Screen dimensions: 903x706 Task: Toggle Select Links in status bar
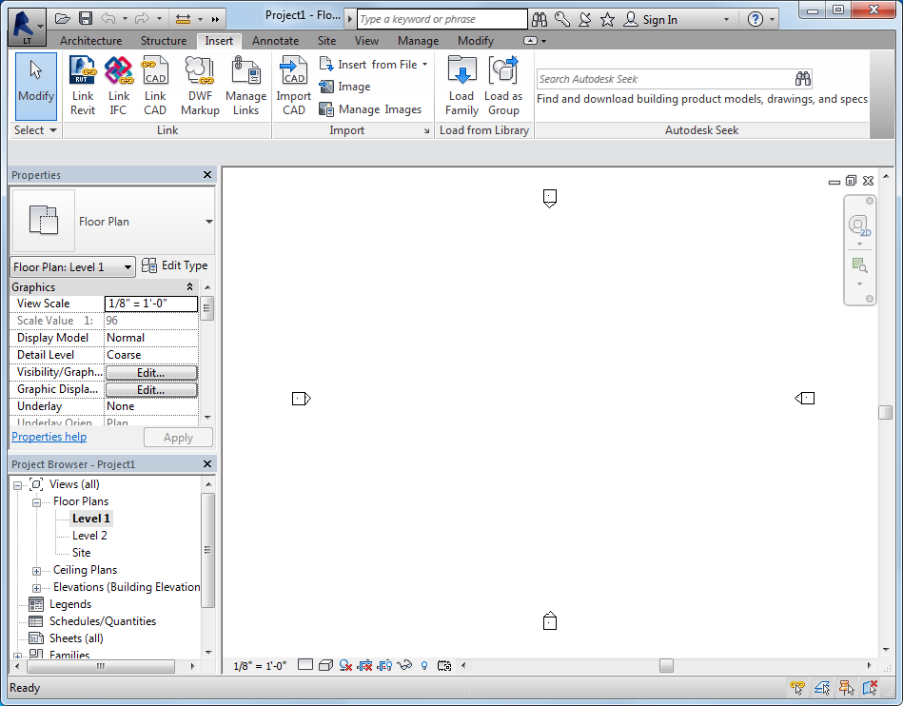tap(797, 687)
